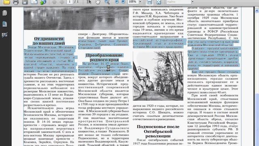The image size is (259, 146).
Task: Click the 105% zoom value field
Action: (133, 2)
